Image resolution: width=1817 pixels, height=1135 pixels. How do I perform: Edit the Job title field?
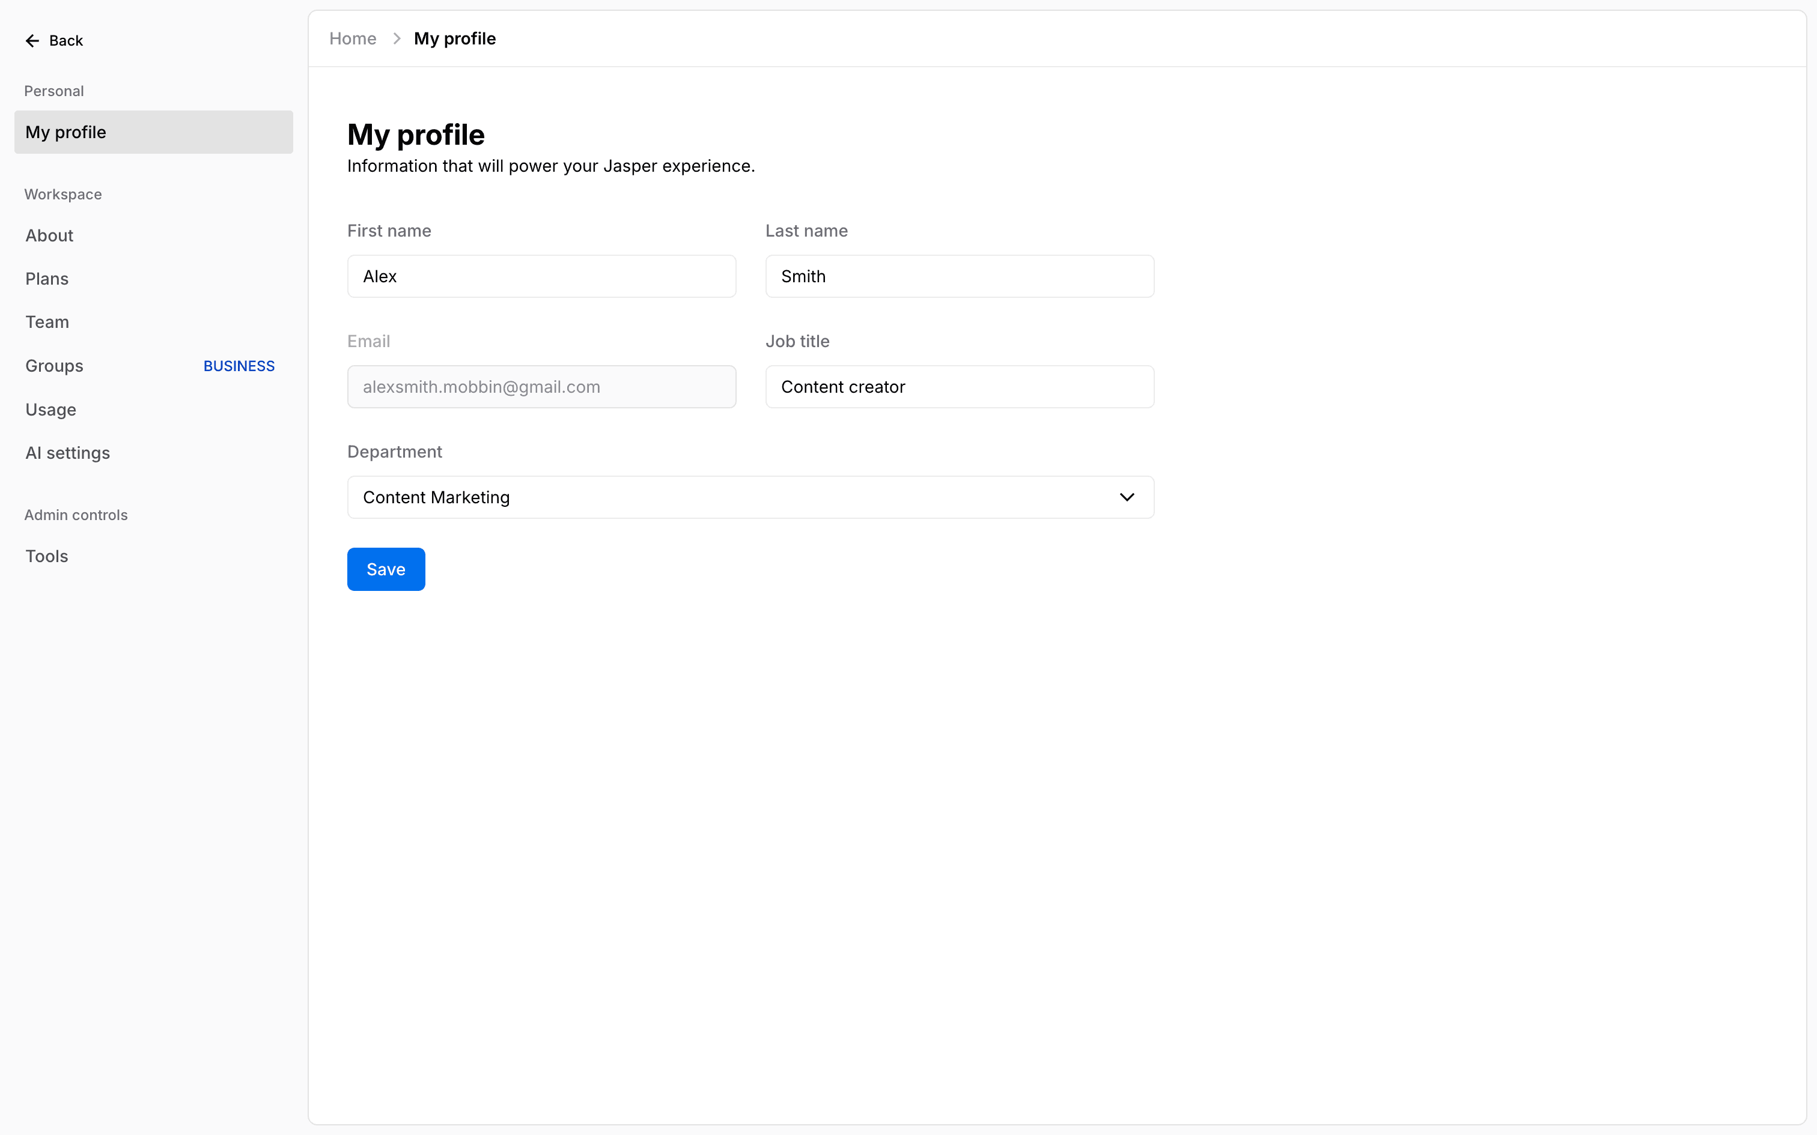960,387
